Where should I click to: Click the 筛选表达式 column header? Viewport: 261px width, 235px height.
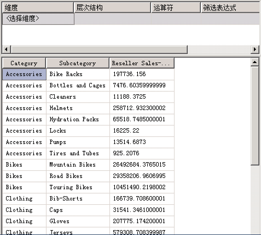click(x=230, y=8)
